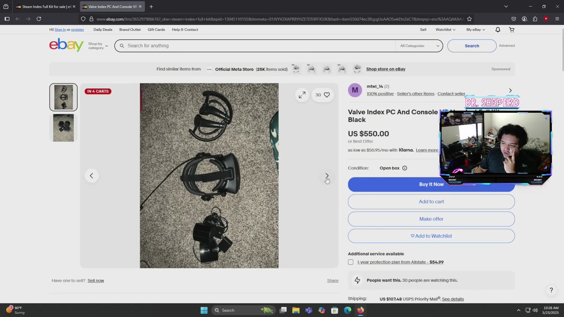Open the Brand Outlet menu item
Screen dimensions: 564x317
(x=130, y=29)
